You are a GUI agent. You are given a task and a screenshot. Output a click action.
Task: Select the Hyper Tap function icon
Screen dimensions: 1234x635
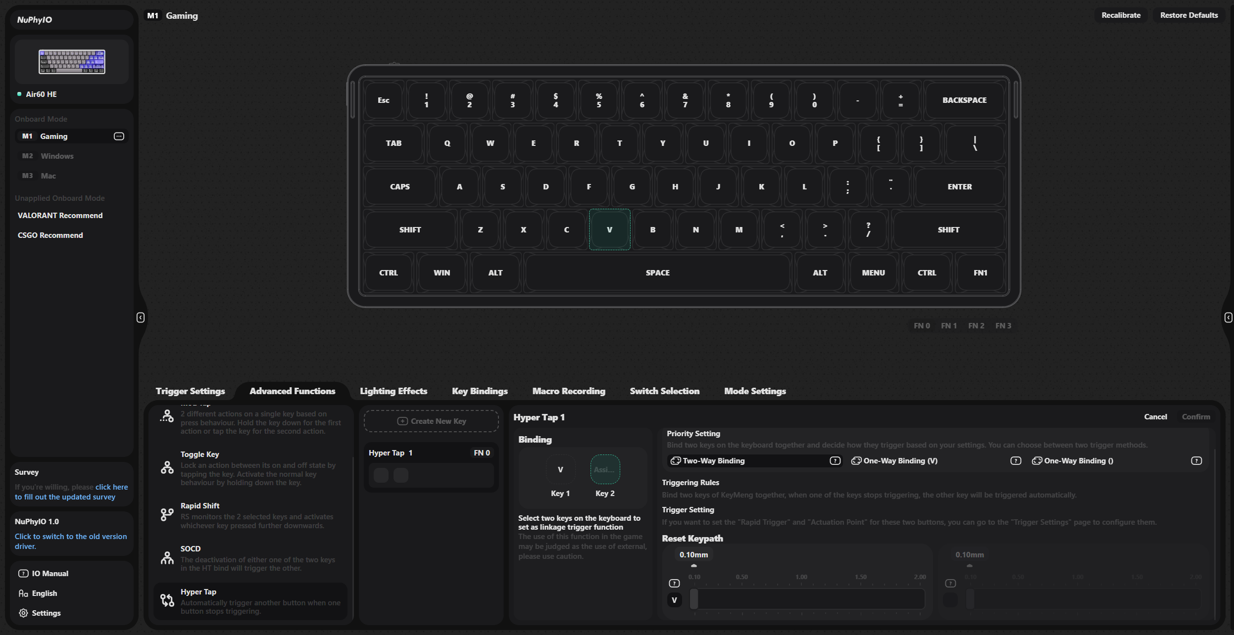click(x=167, y=600)
